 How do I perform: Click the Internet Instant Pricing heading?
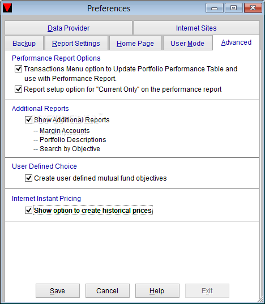coord(46,199)
